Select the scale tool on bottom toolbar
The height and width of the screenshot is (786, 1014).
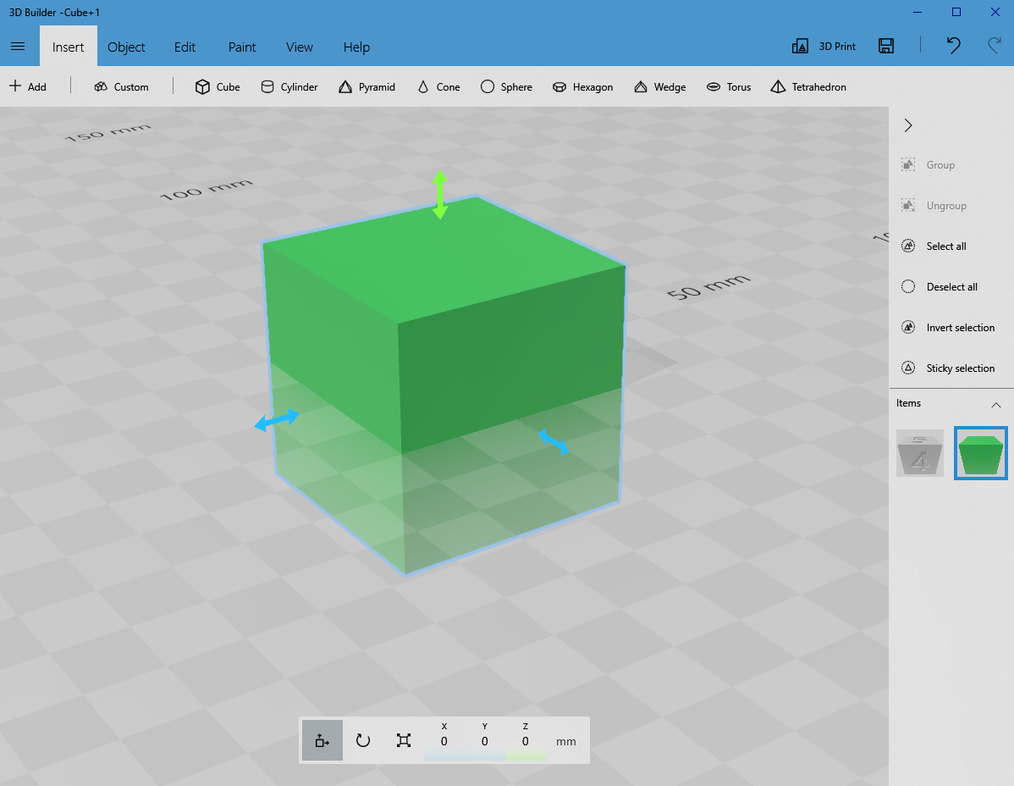(403, 739)
